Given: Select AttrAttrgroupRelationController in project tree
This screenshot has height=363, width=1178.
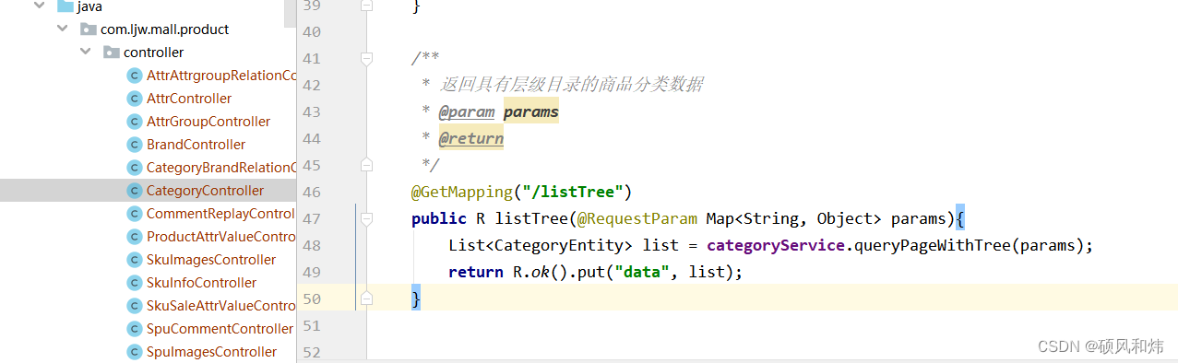Looking at the screenshot, I should (x=221, y=75).
